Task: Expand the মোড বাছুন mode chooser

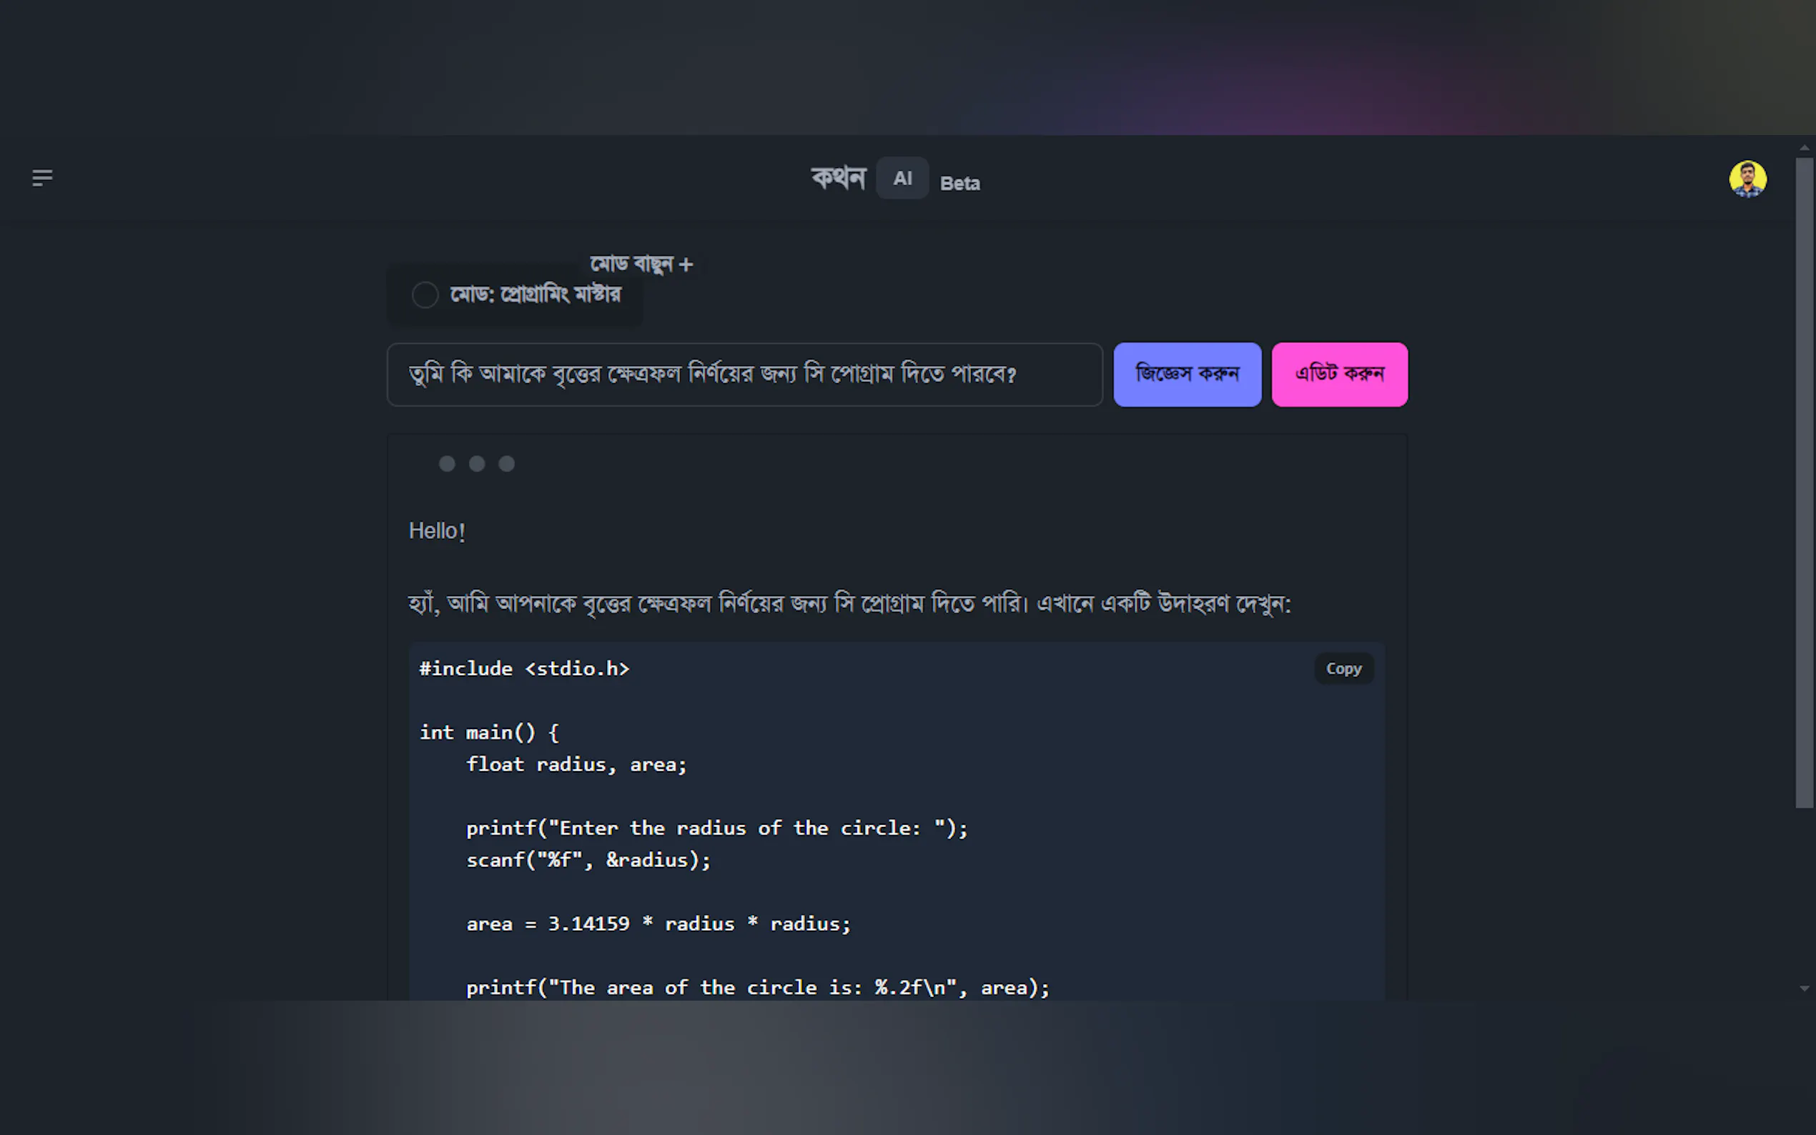Action: 631,264
